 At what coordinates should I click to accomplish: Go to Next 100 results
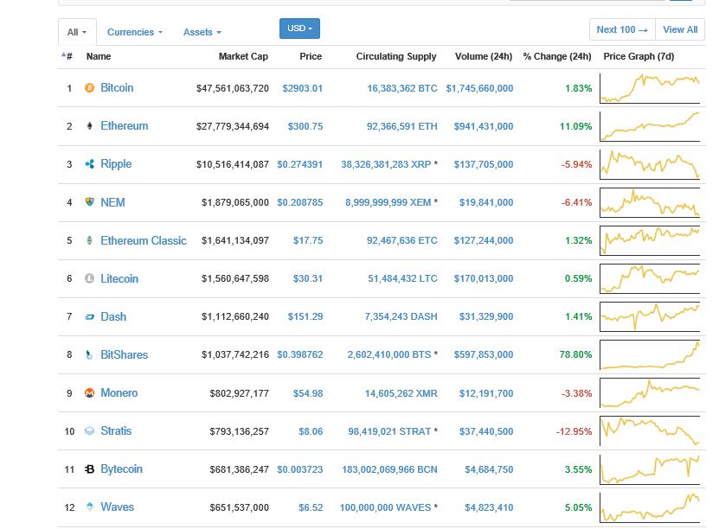[622, 29]
